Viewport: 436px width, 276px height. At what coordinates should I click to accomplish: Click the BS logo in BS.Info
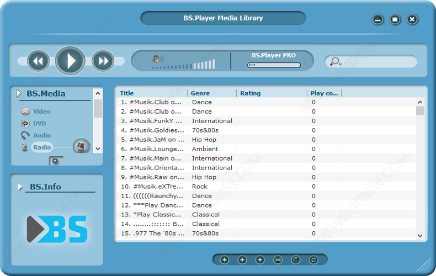57,230
